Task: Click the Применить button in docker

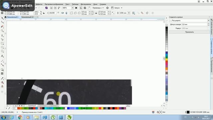Action: [x=189, y=32]
